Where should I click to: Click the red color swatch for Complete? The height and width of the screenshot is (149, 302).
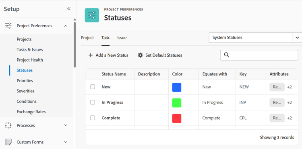(x=177, y=118)
